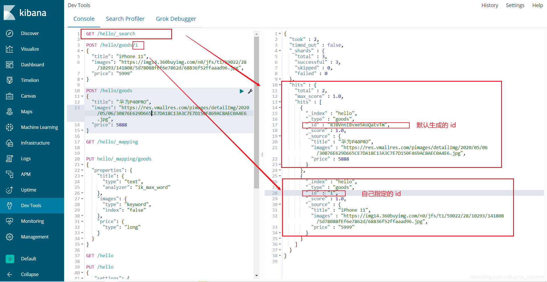Open the Maps app icon
547x282 pixels.
(x=10, y=112)
